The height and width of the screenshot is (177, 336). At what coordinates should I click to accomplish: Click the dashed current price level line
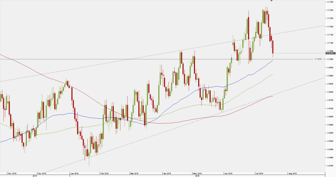click(x=299, y=53)
